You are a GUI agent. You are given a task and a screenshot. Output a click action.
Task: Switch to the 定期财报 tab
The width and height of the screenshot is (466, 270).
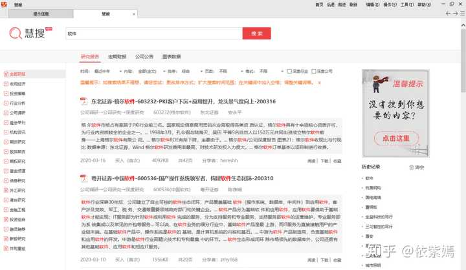[117, 56]
